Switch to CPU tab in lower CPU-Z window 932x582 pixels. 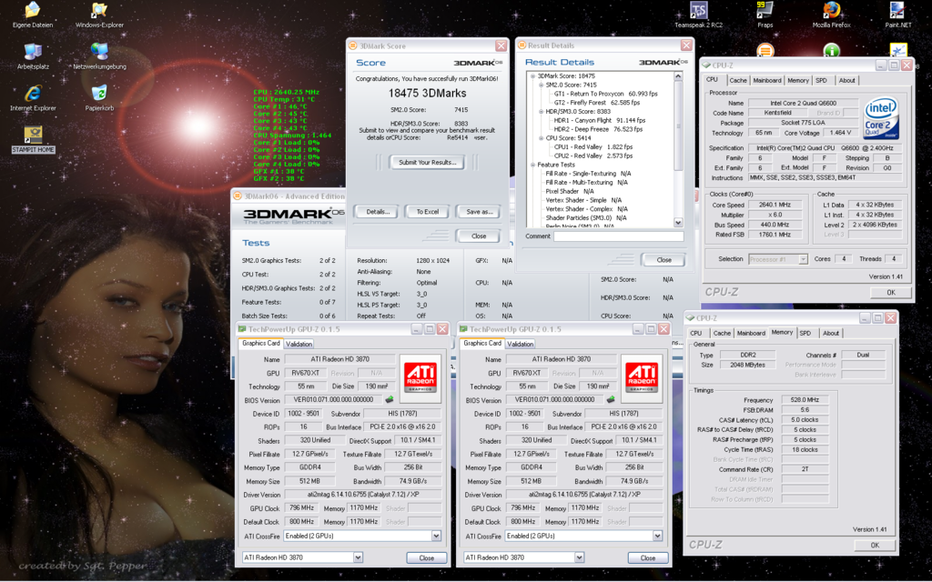tap(696, 333)
